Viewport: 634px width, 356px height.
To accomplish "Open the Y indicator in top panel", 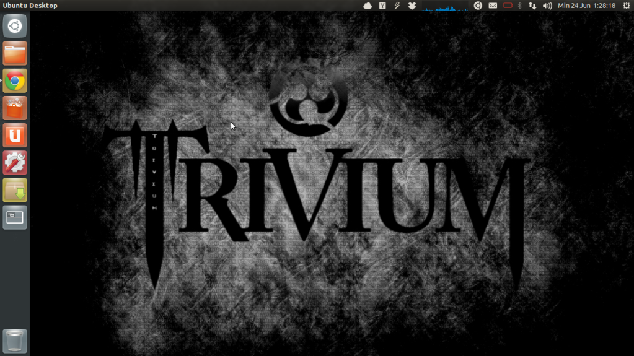I will point(382,6).
